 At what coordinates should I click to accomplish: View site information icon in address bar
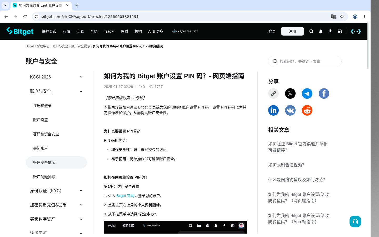click(x=36, y=17)
